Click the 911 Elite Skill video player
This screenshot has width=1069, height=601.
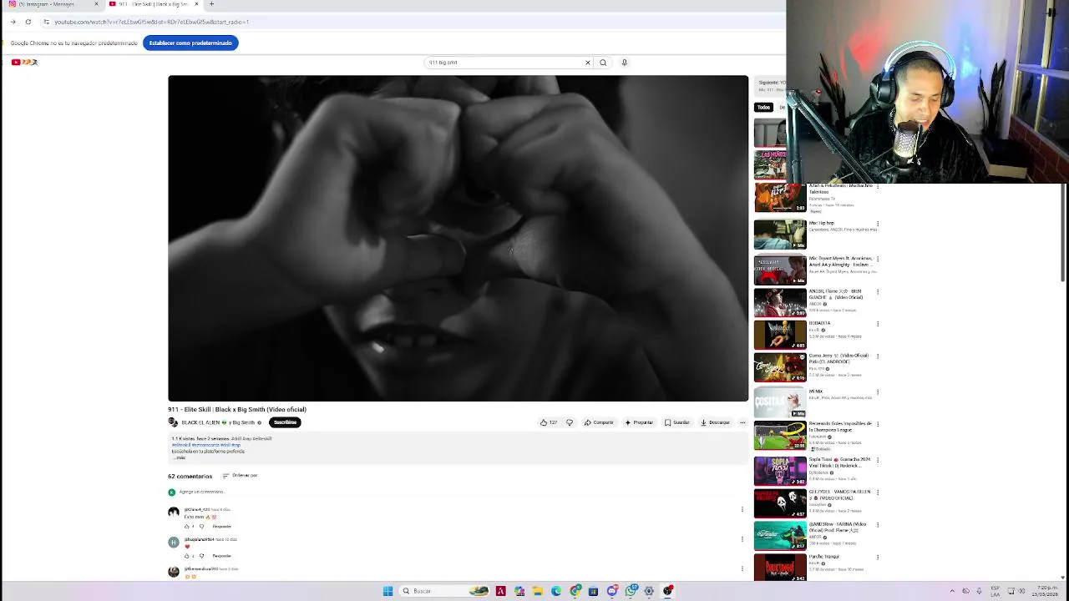[458, 239]
